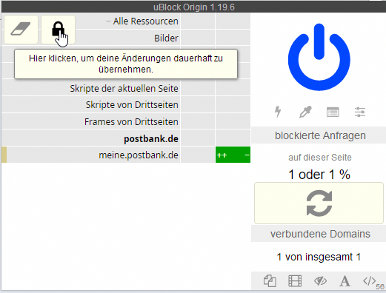Toggle cosmetic filtering with the crossed-out eye icon
This screenshot has width=386, height=293.
(320, 281)
